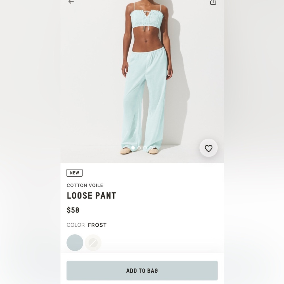Tap the FROST color name
The height and width of the screenshot is (284, 284).
click(x=97, y=225)
